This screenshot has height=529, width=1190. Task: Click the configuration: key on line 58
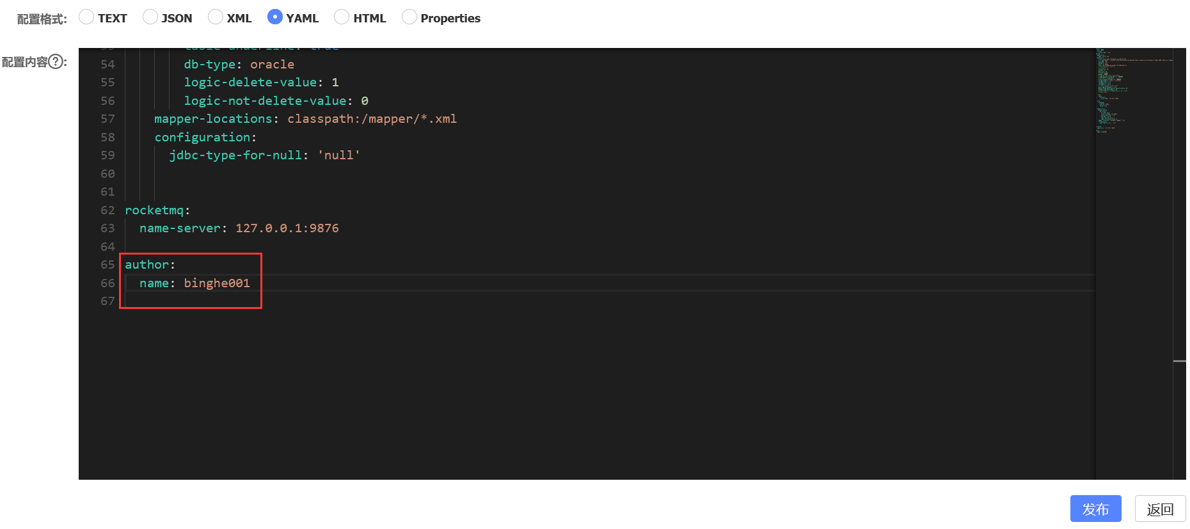pos(205,138)
